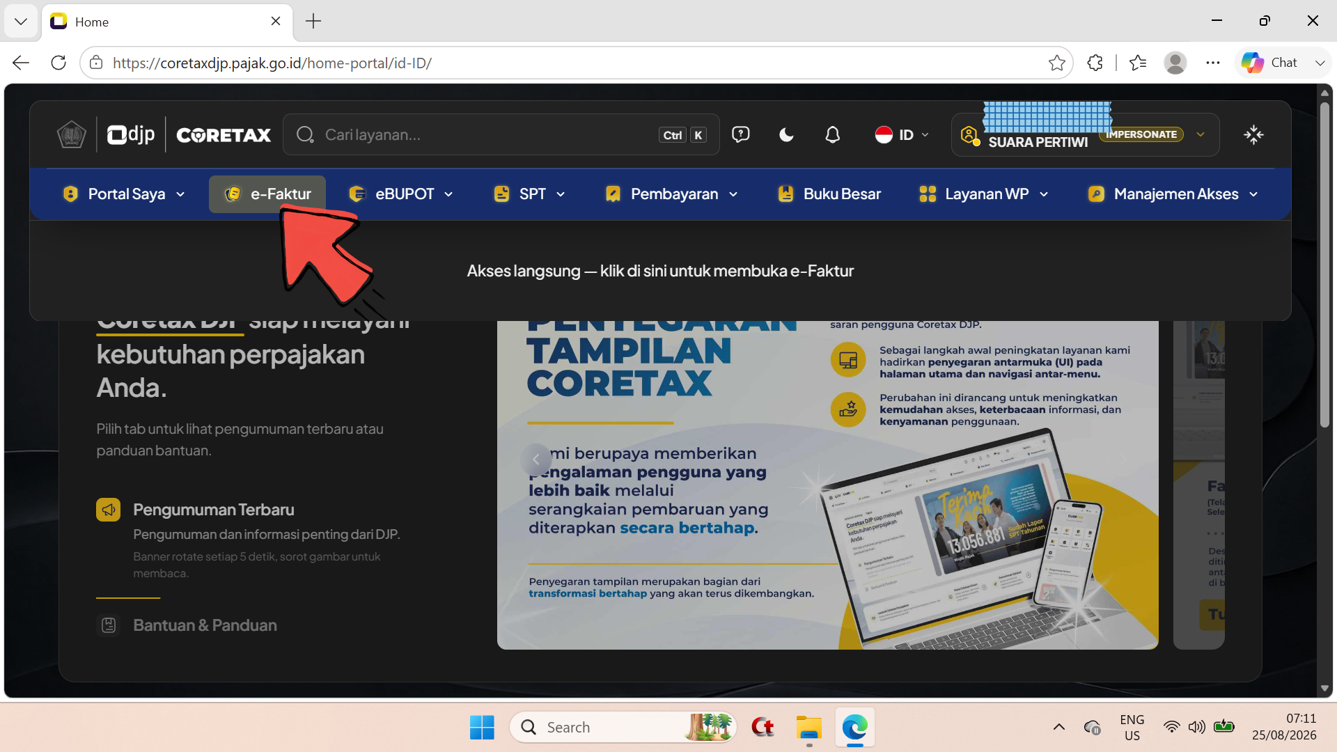The height and width of the screenshot is (752, 1337).
Task: Click the Bantuan & Panduan icon
Action: tap(109, 625)
